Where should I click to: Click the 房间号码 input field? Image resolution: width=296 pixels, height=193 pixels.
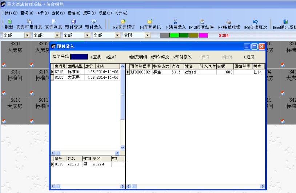[x=79, y=57]
